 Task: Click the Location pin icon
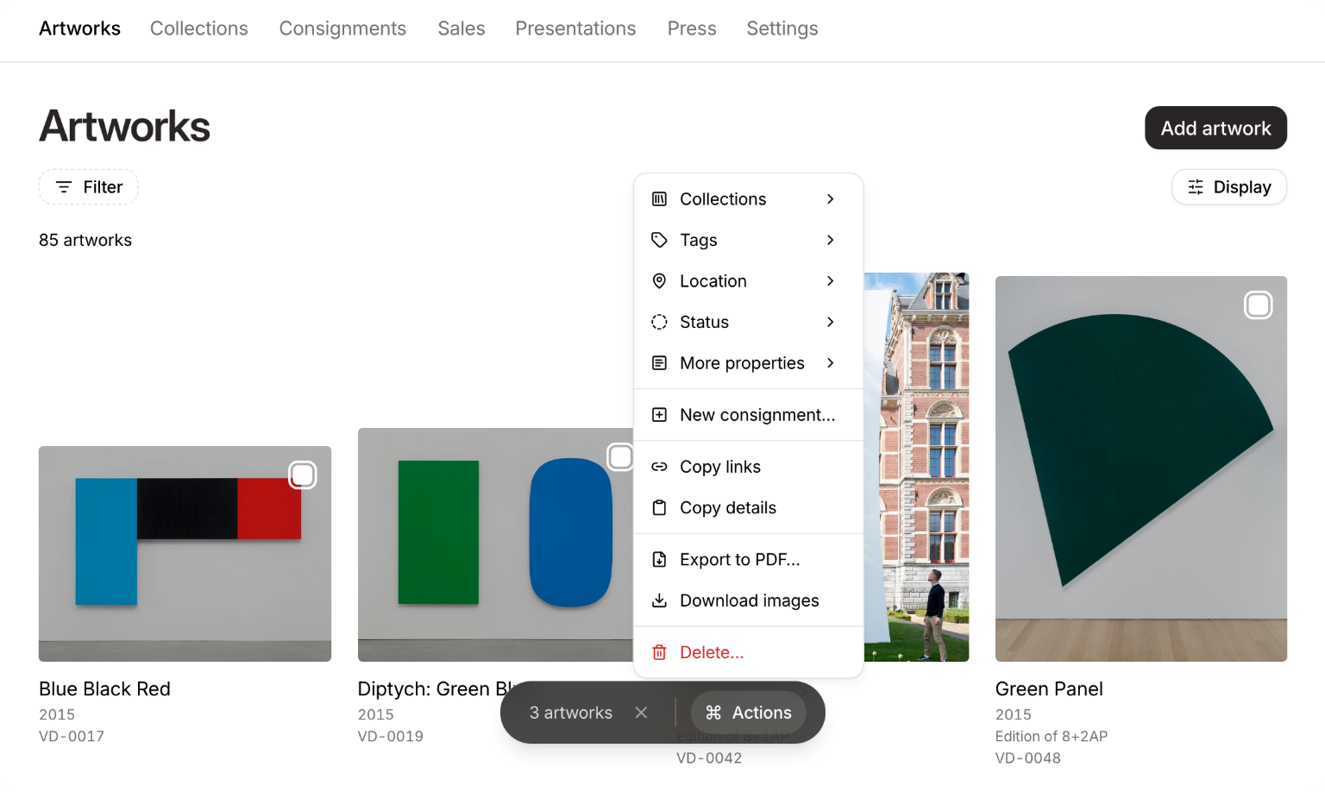point(659,281)
